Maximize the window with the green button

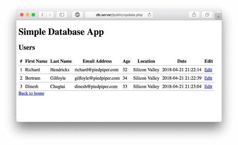(x=33, y=14)
